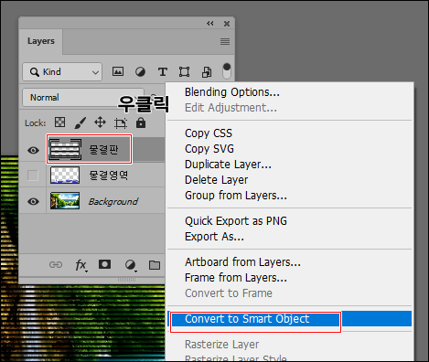Image resolution: width=429 pixels, height=362 pixels.
Task: Create new fill or adjustment layer icon
Action: pyautogui.click(x=131, y=265)
